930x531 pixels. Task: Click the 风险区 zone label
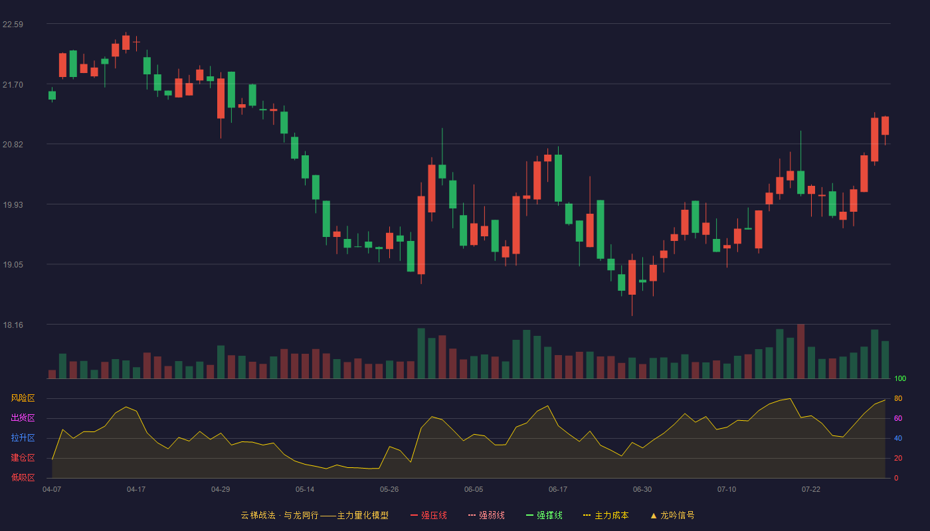coord(23,398)
